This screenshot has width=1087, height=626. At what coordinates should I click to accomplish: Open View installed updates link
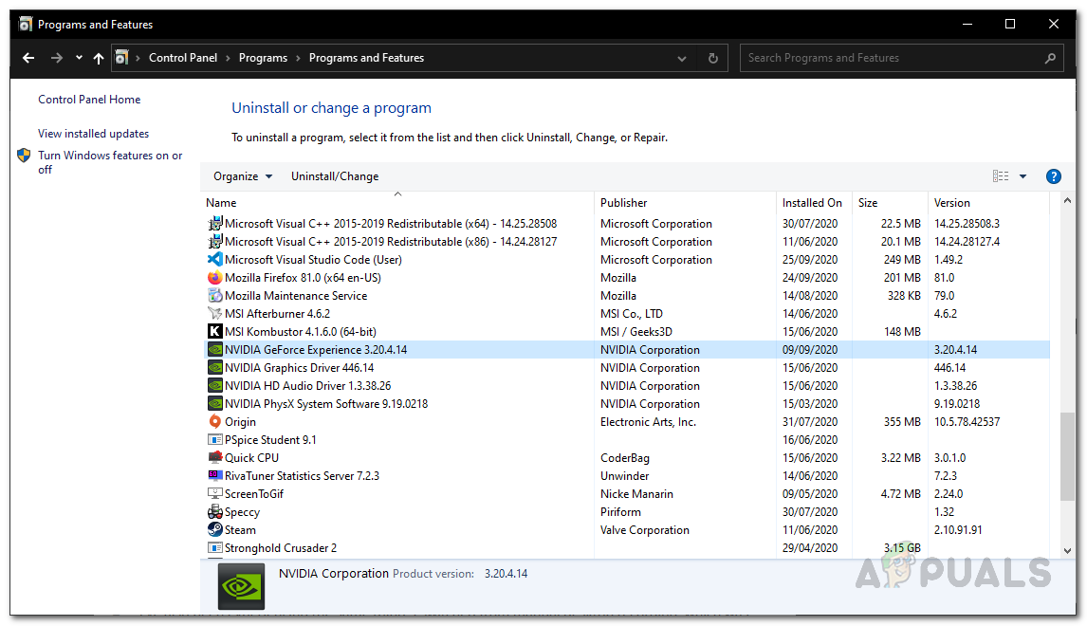pyautogui.click(x=93, y=134)
